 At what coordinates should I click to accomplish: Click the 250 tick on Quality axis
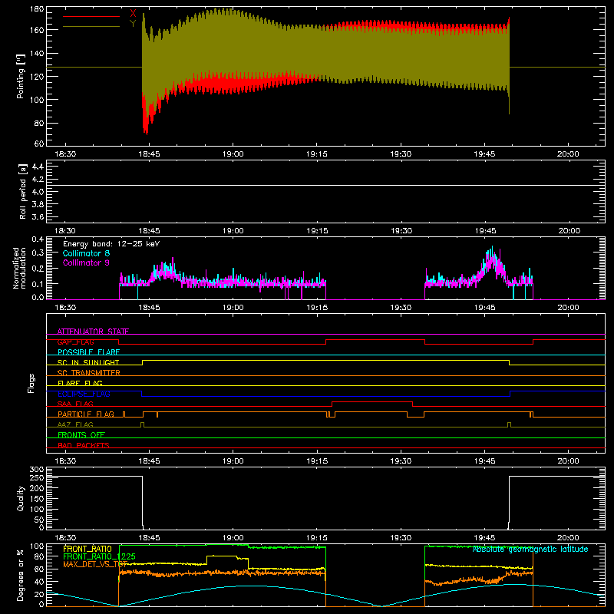click(x=37, y=477)
